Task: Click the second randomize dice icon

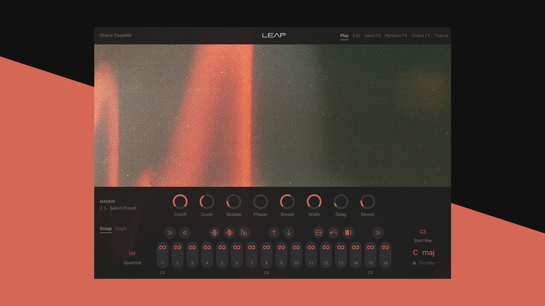Action: tap(229, 233)
